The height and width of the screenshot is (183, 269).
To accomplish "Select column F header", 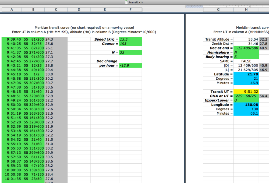I will point(130,10).
